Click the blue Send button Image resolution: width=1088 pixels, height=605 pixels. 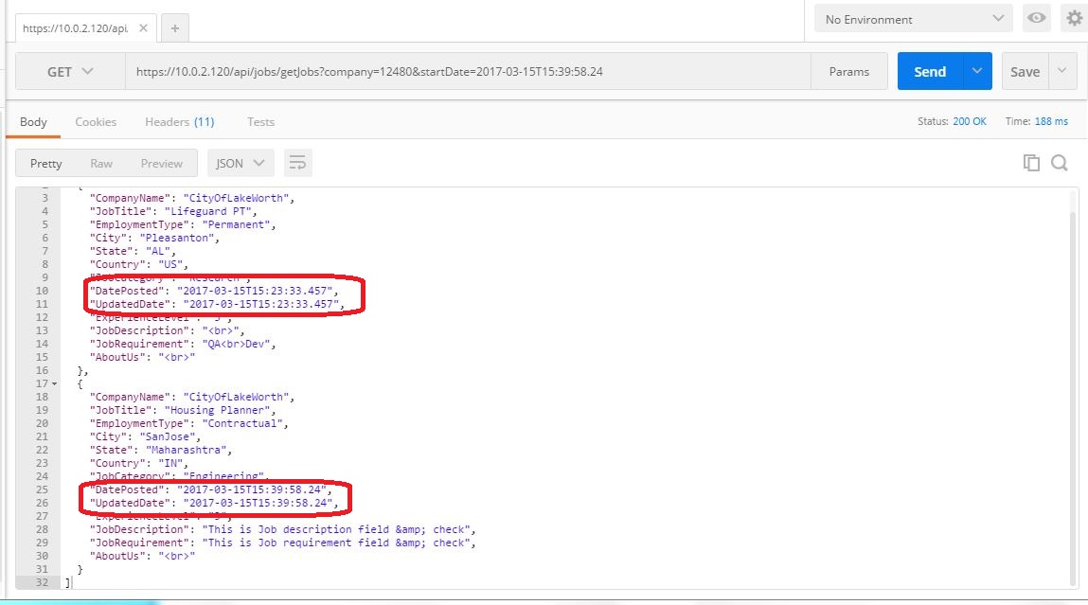pyautogui.click(x=930, y=72)
